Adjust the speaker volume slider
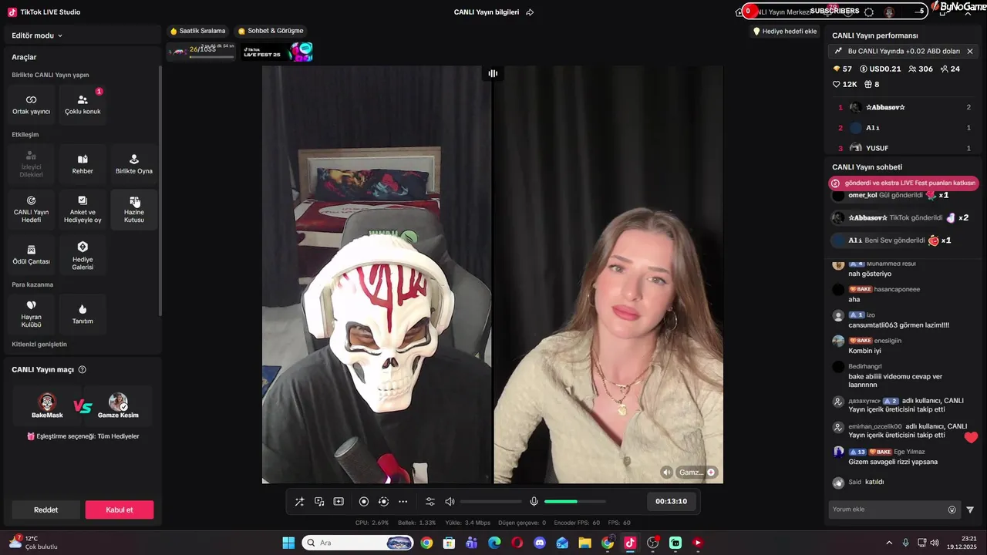987x555 pixels. (491, 502)
